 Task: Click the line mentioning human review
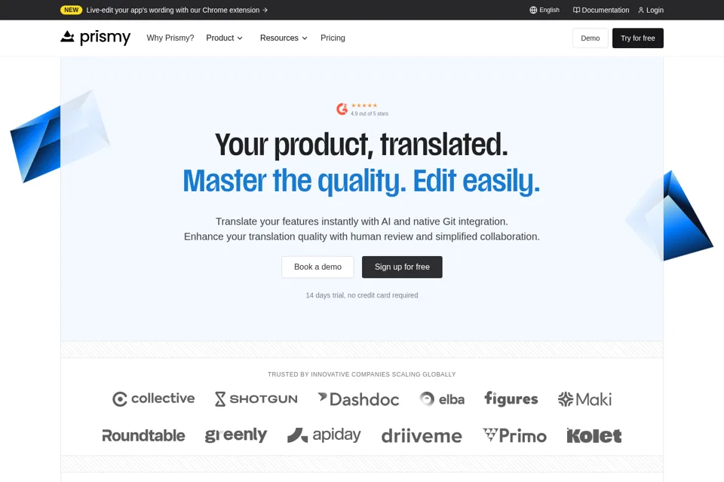(362, 236)
